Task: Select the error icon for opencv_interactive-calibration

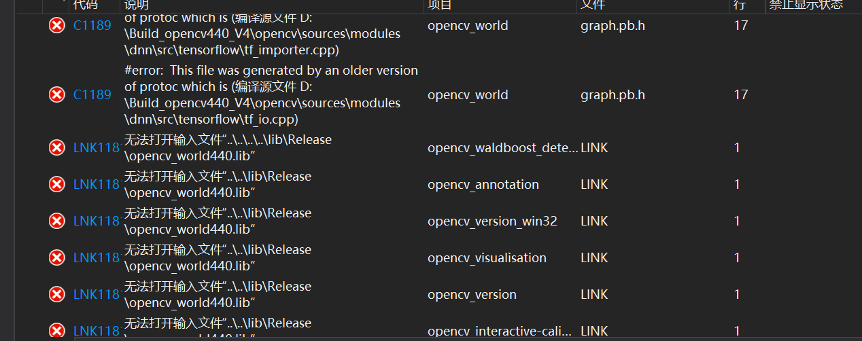Action: pyautogui.click(x=57, y=331)
